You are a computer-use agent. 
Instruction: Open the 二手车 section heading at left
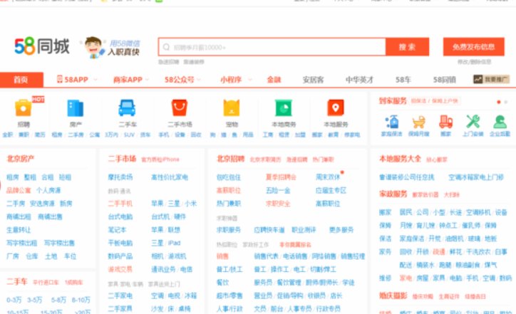tap(17, 282)
